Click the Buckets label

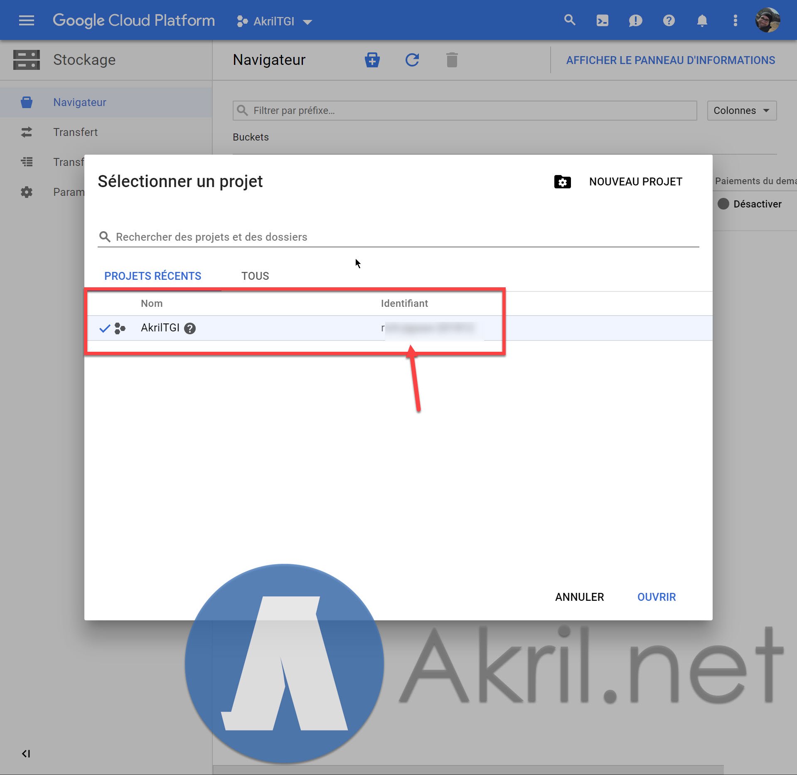click(x=251, y=137)
